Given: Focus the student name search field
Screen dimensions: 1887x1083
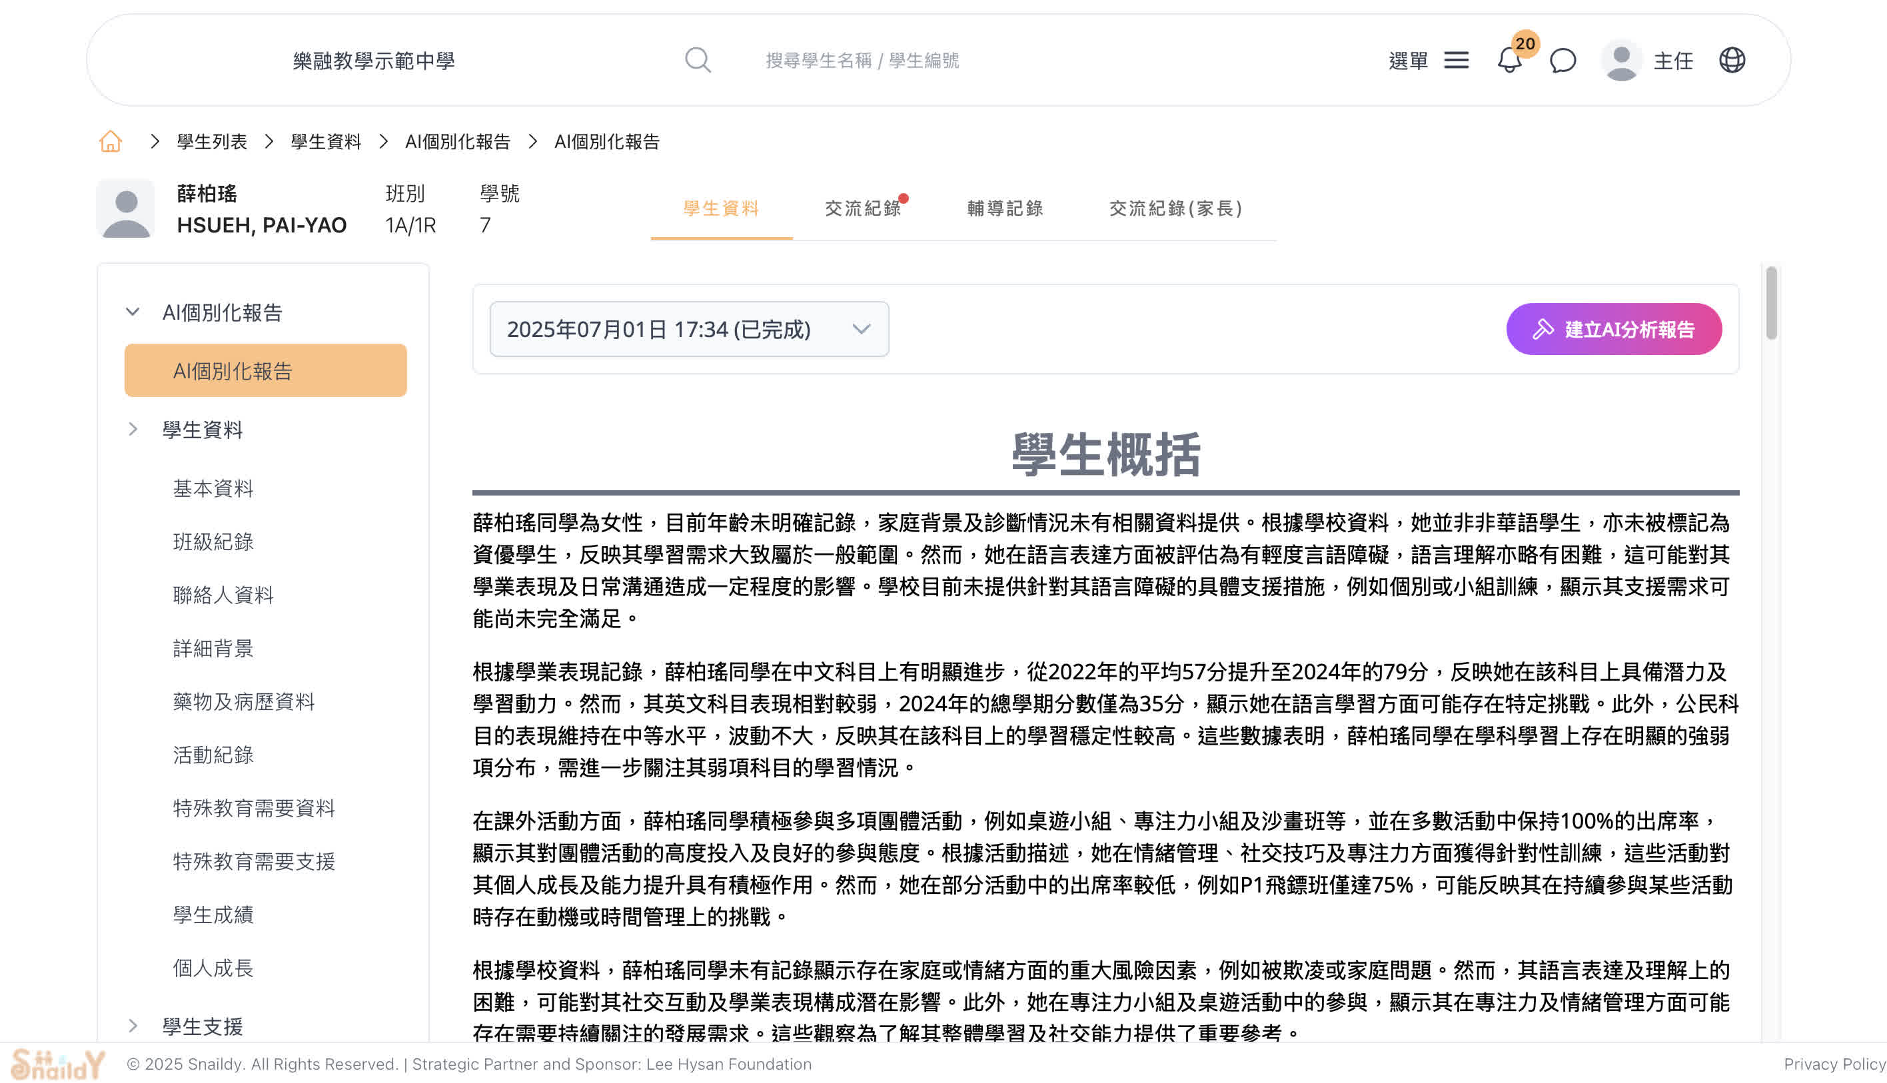Looking at the screenshot, I should click(862, 60).
